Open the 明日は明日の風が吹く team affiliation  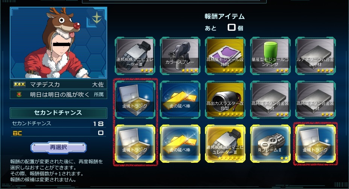pos(58,94)
